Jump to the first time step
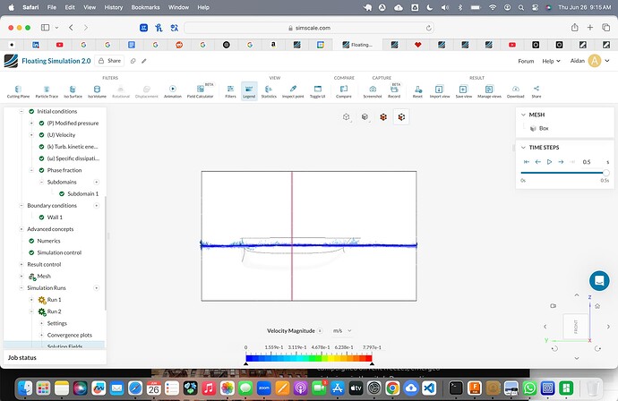 [526, 162]
